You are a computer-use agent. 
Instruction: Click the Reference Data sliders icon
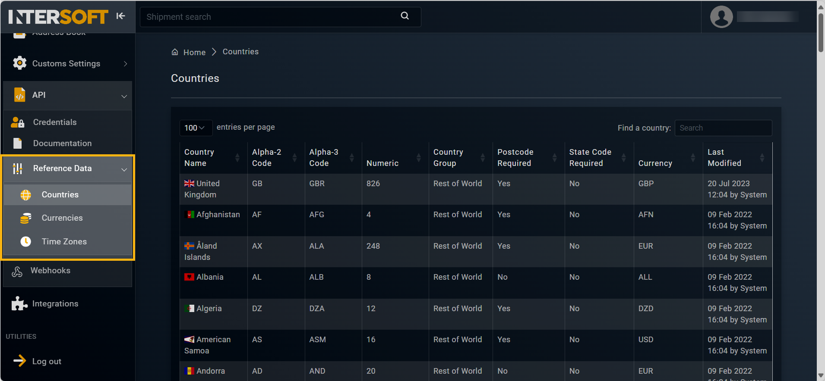click(x=18, y=169)
